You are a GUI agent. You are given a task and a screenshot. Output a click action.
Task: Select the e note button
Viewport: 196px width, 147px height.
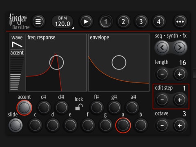70,125
